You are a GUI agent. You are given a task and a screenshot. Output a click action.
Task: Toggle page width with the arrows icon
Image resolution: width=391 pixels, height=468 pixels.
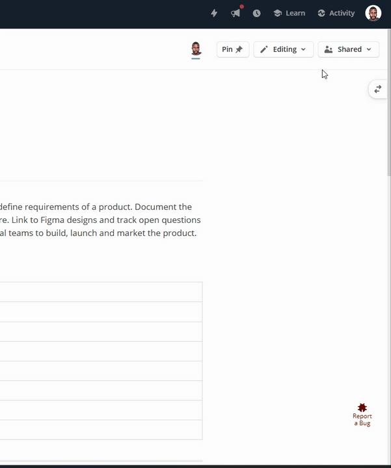coord(378,89)
